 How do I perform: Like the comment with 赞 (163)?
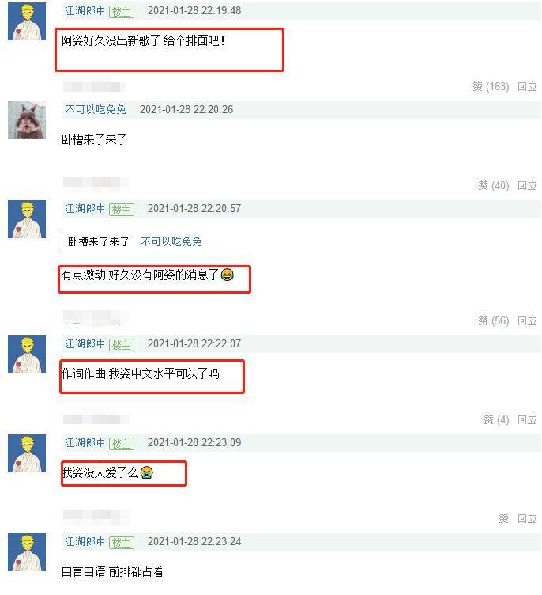491,87
